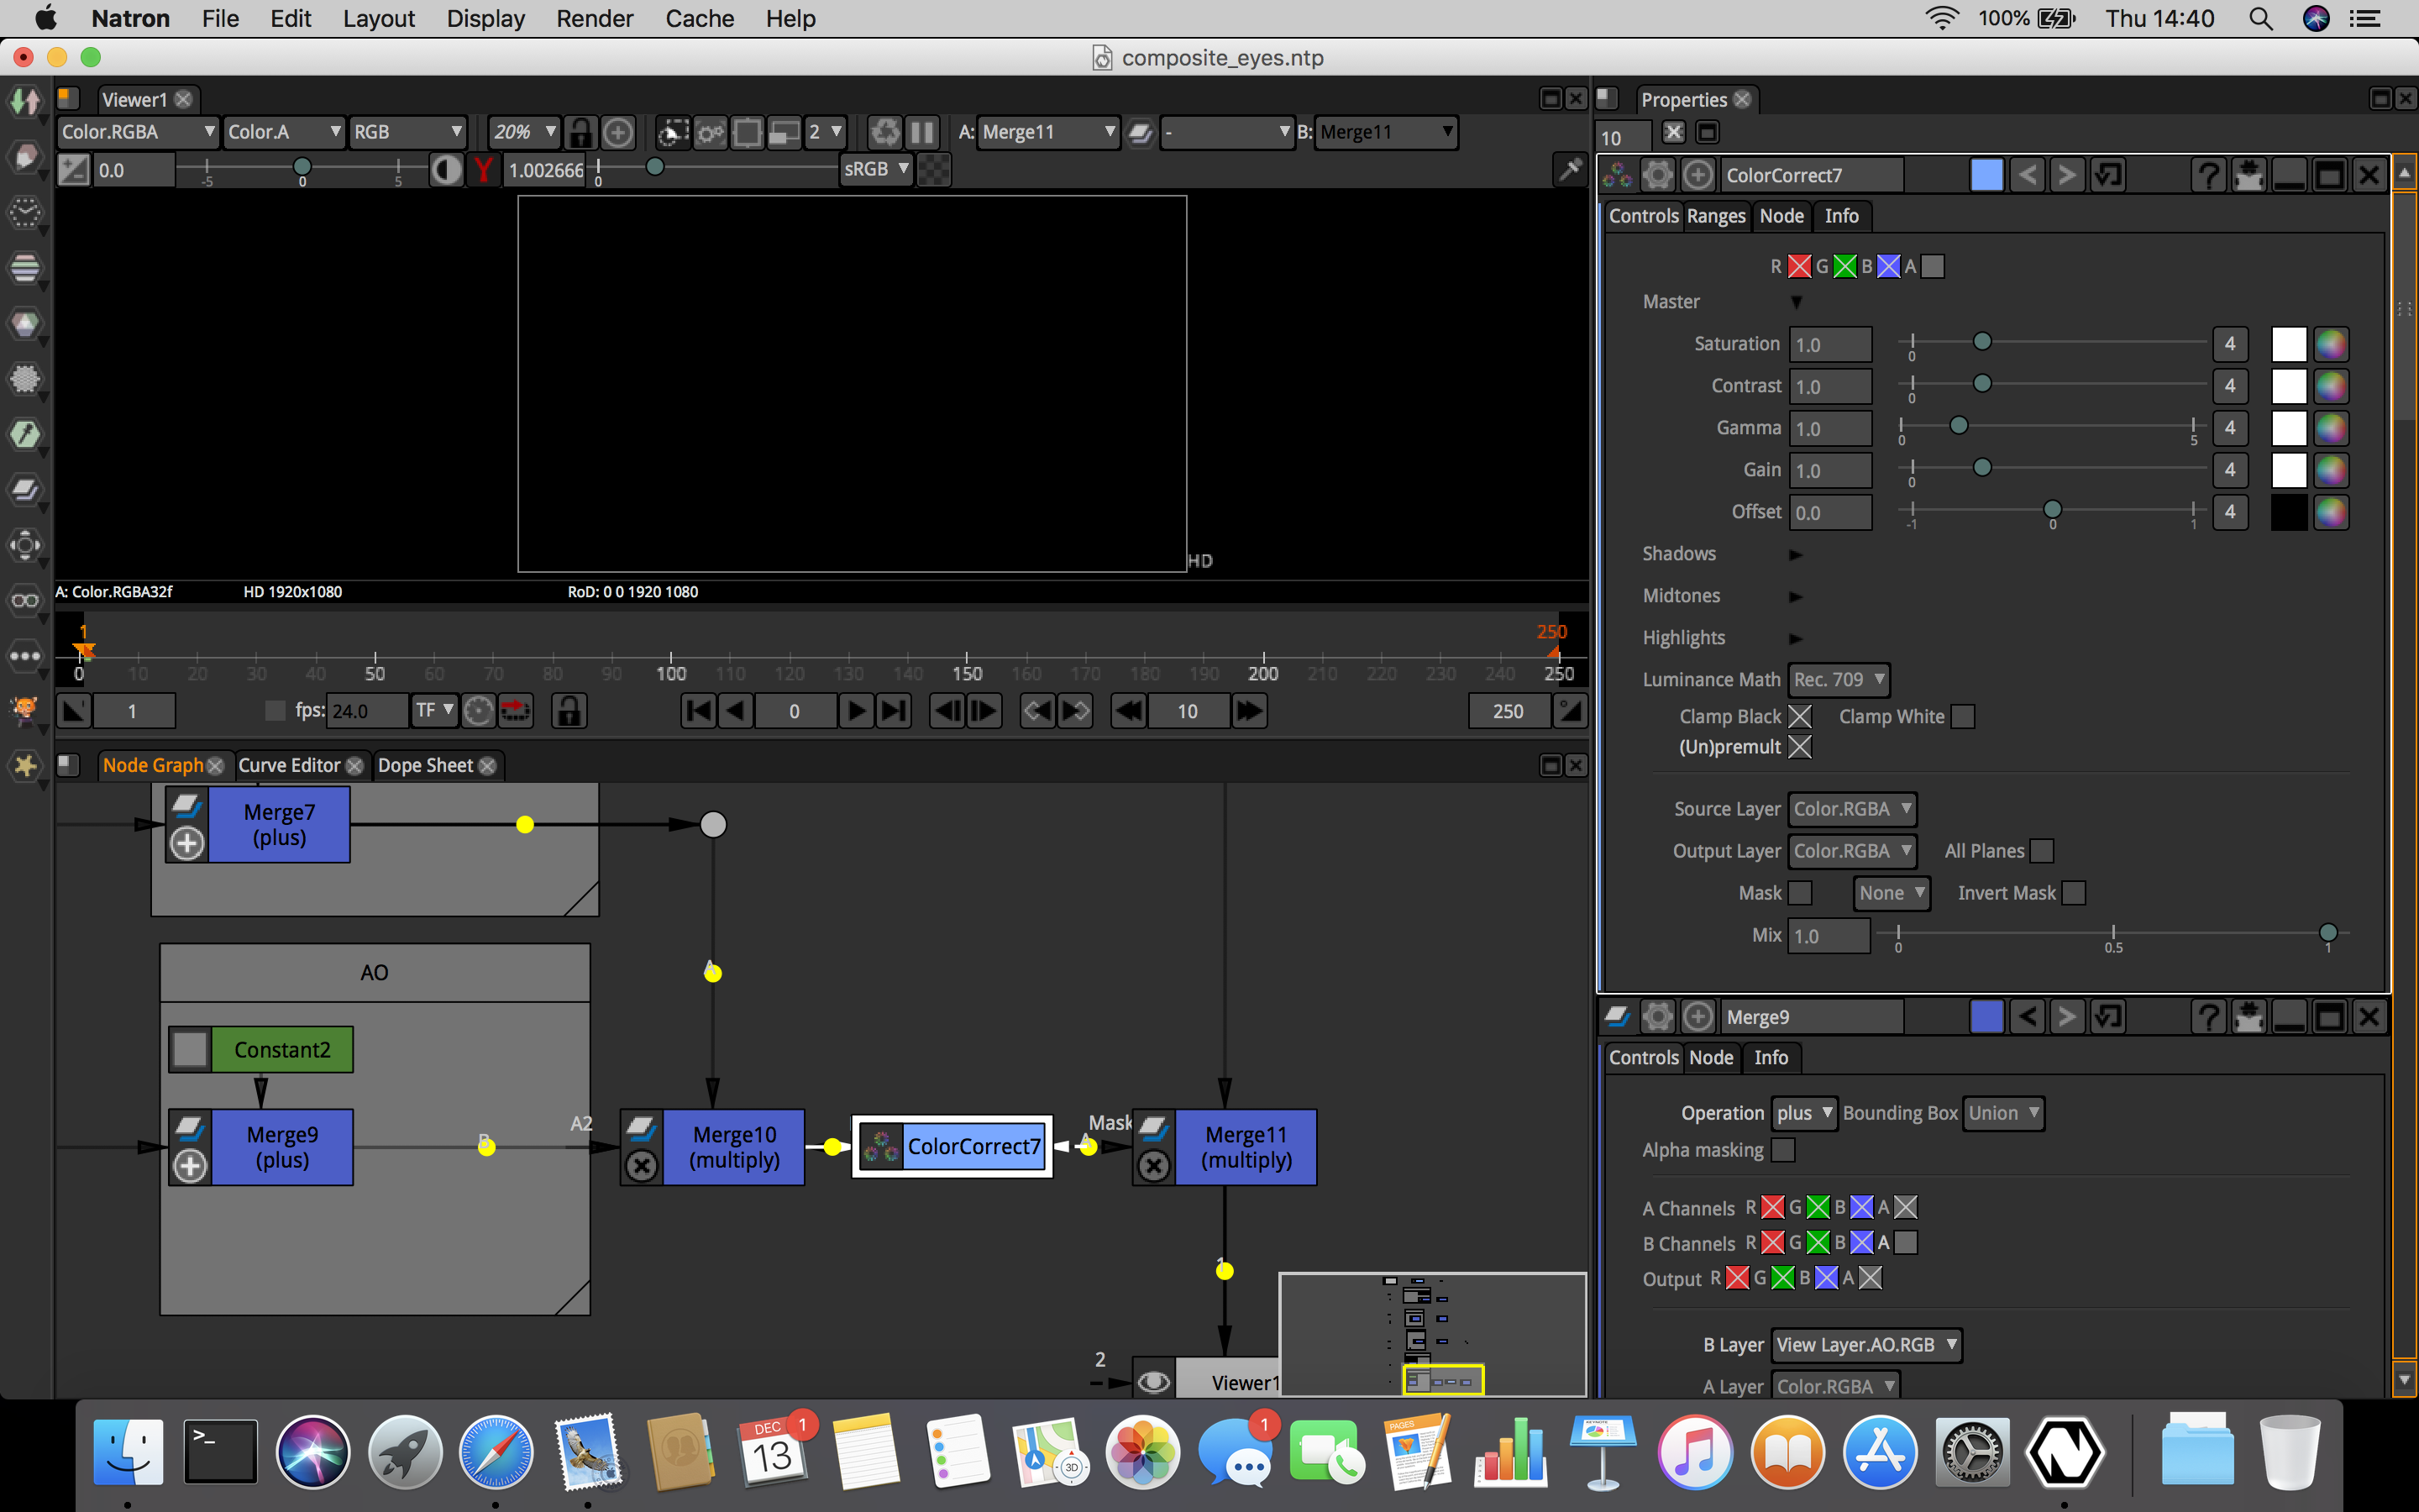Open the Image nodes toolbar icon

(25, 102)
